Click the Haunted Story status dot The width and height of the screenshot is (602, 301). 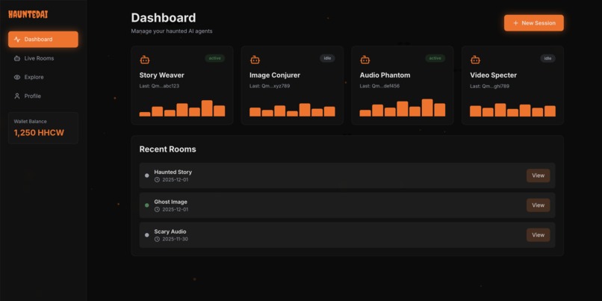click(x=146, y=176)
